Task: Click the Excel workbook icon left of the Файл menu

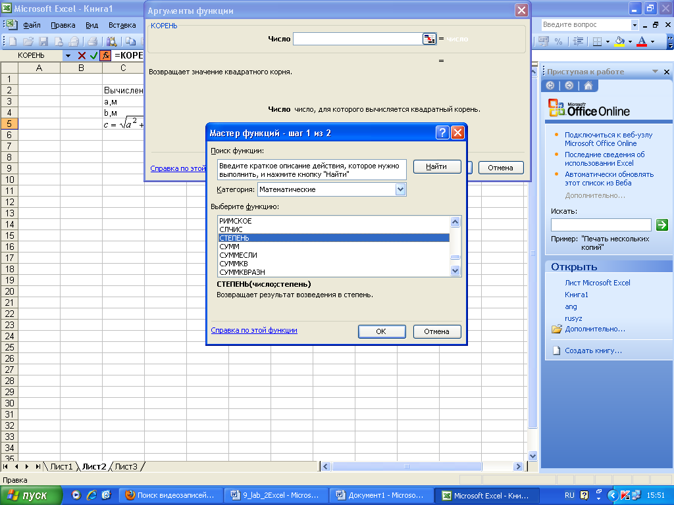Action: click(11, 24)
